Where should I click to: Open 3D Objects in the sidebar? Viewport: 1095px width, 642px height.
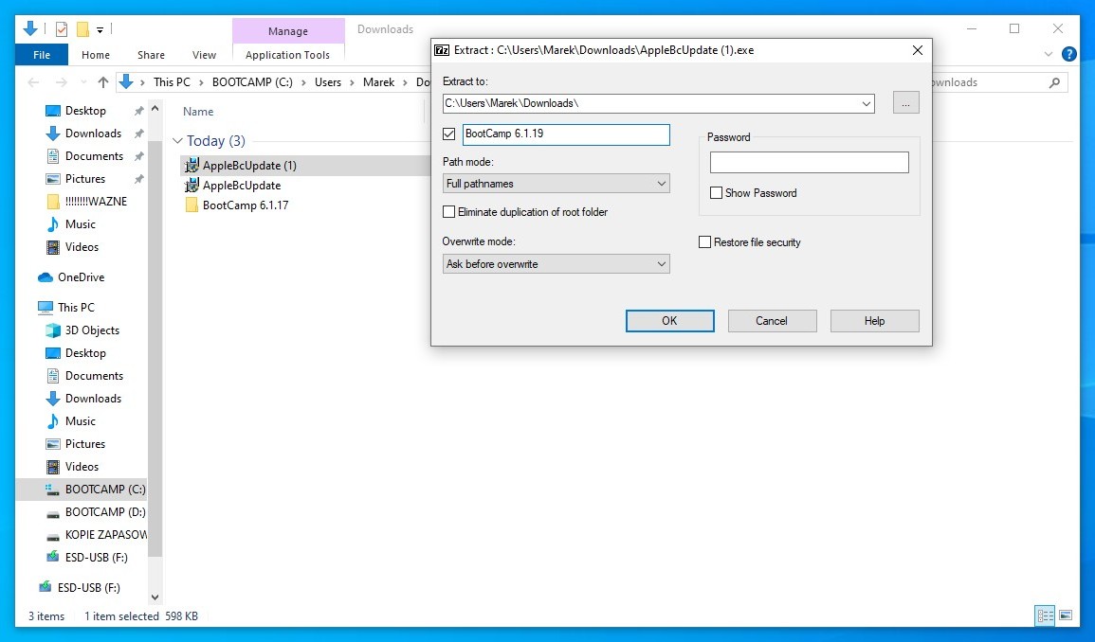(82, 330)
